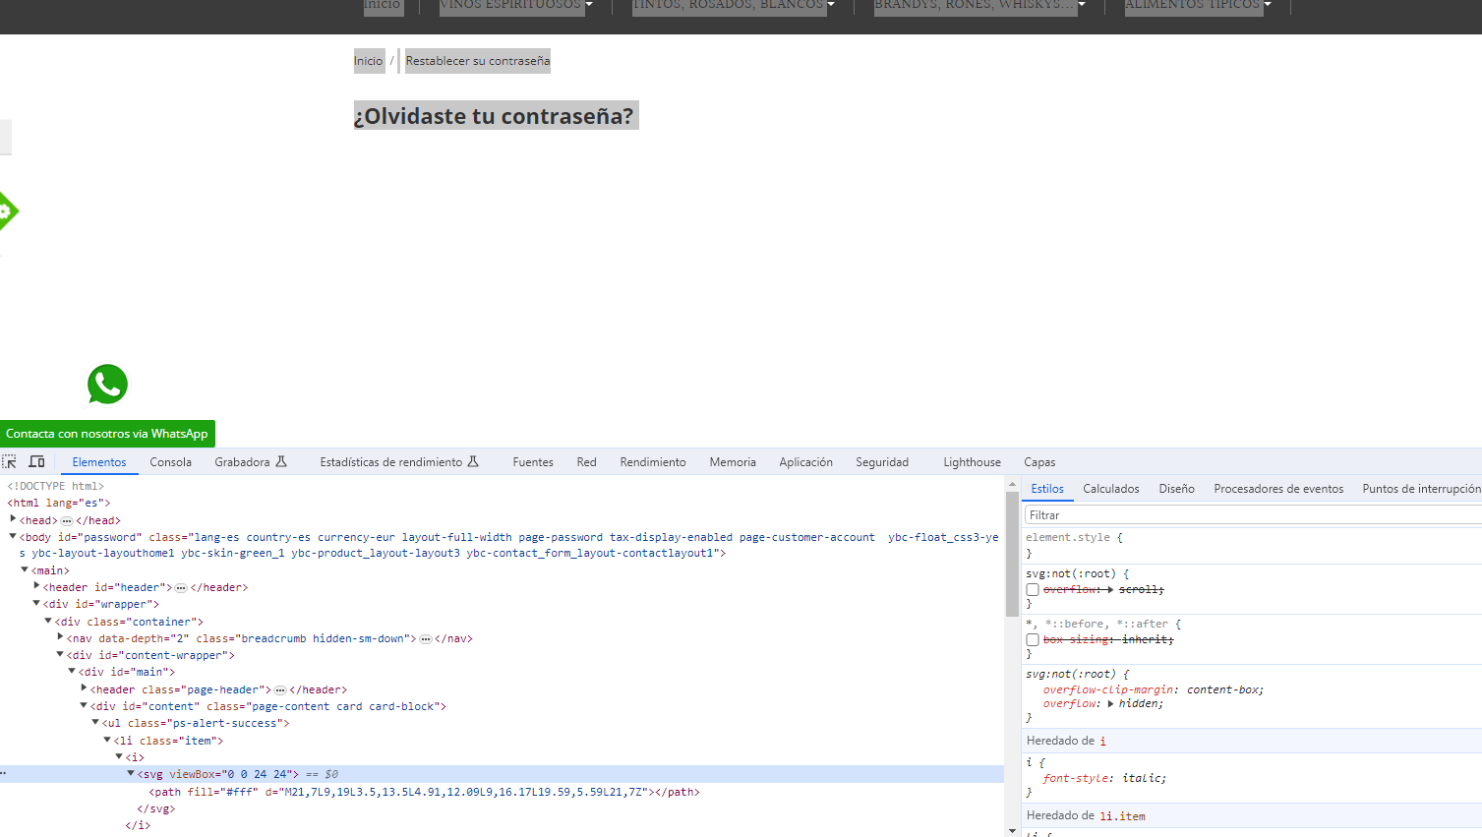Collapse the main element node

25,569
